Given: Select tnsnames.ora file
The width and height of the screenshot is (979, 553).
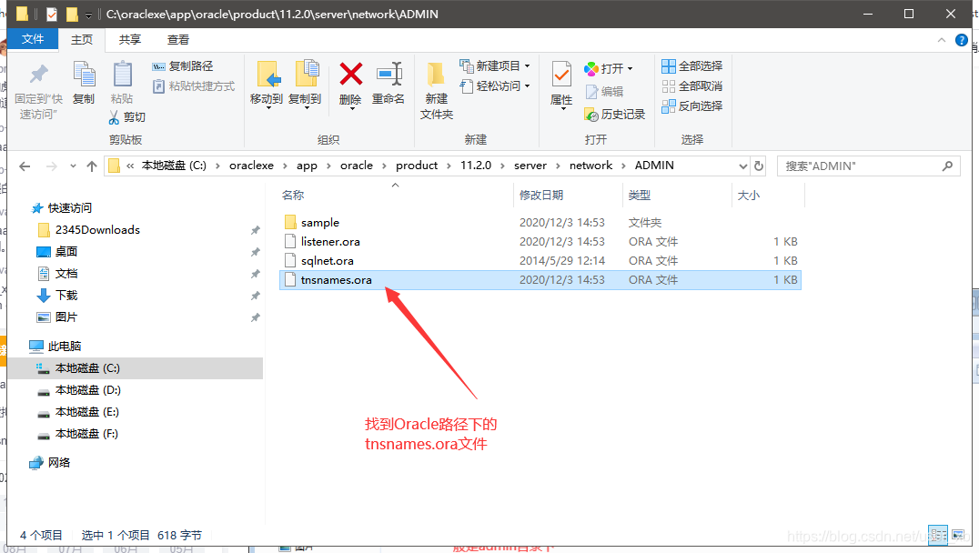Looking at the screenshot, I should (x=540, y=279).
